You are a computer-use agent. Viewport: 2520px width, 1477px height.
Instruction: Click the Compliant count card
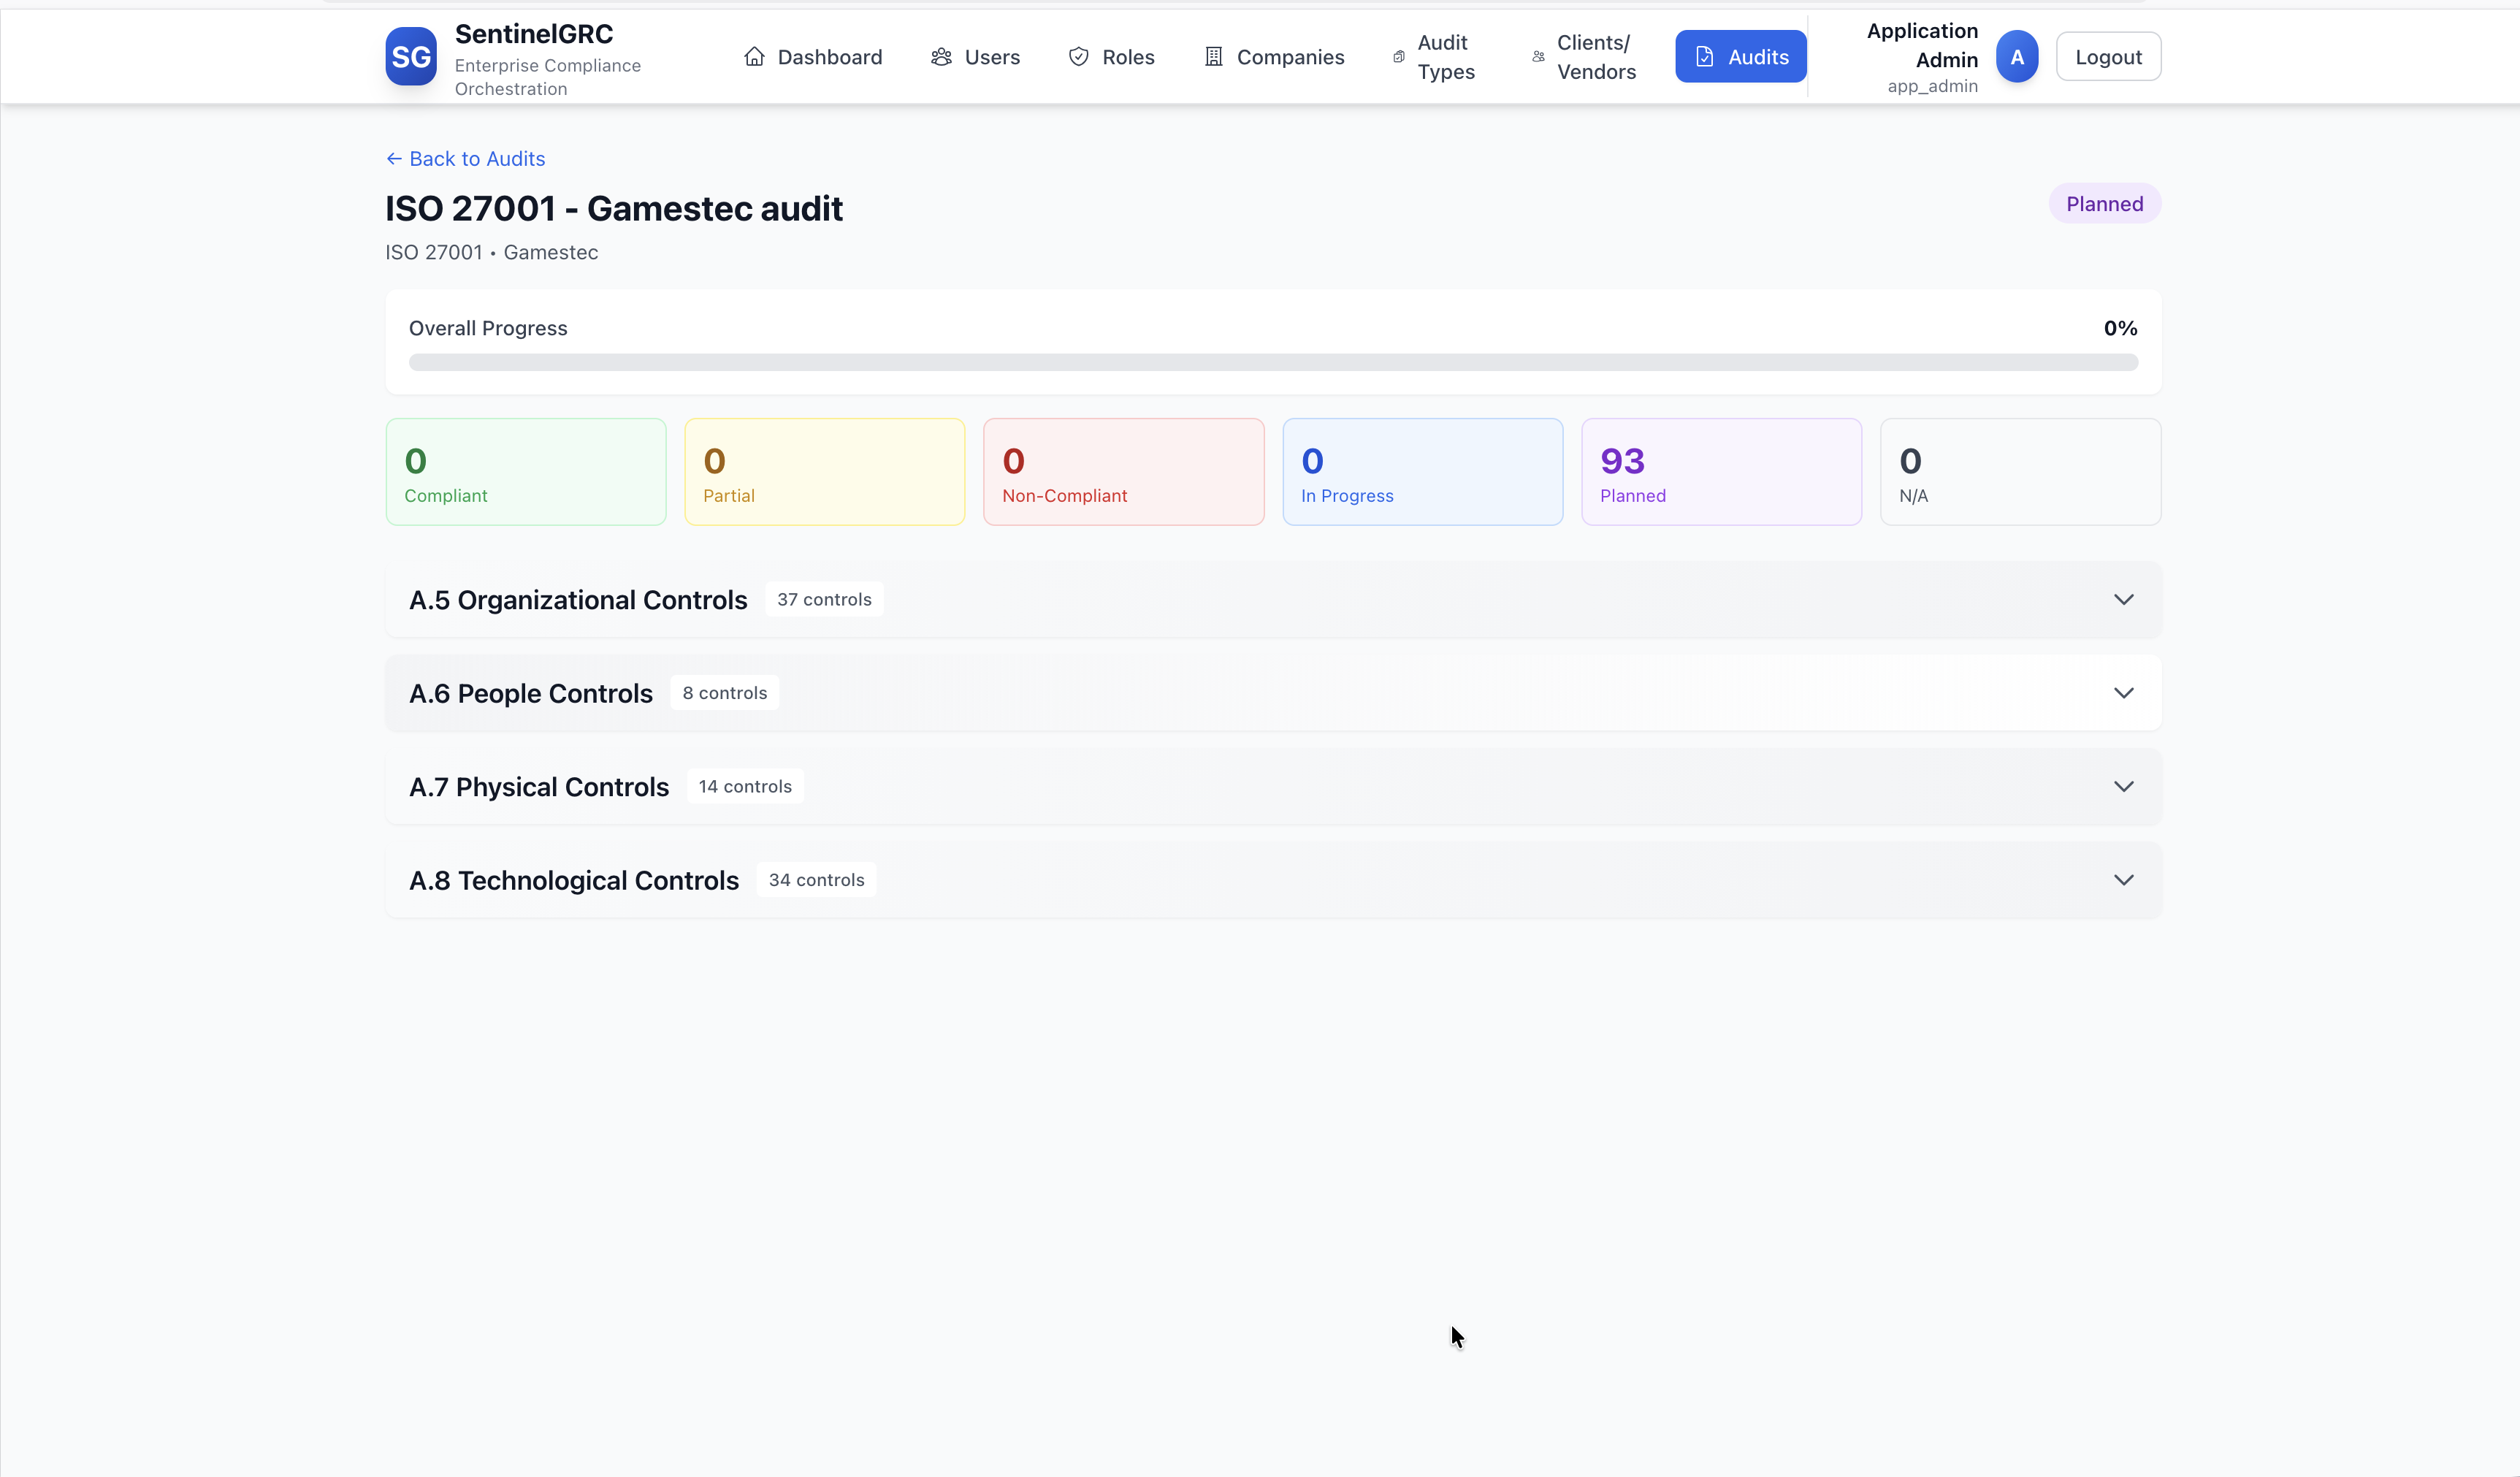coord(526,472)
